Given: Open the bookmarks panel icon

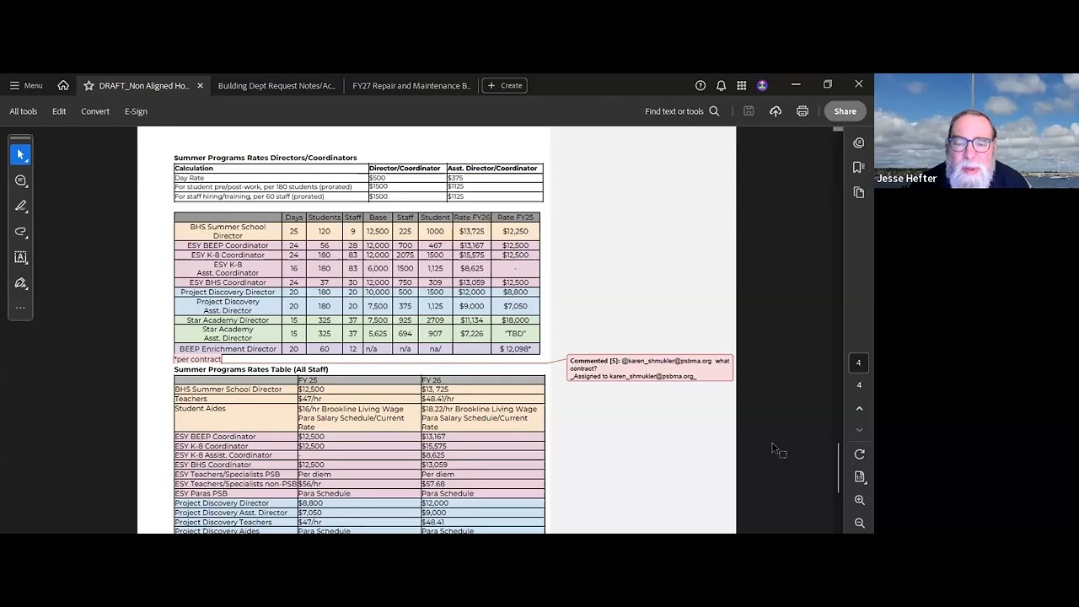Looking at the screenshot, I should pos(859,167).
